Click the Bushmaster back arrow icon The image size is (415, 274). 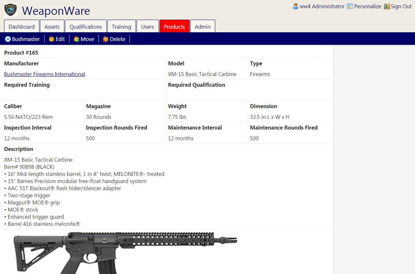[8, 39]
